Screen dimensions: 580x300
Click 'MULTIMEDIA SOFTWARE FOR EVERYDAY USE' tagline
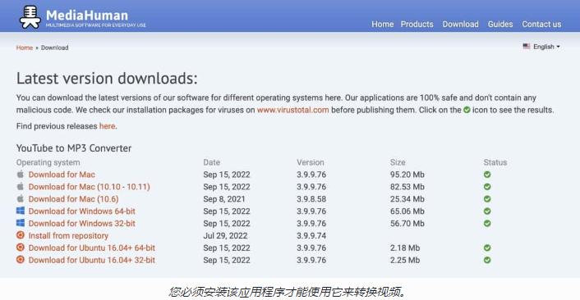coord(96,25)
